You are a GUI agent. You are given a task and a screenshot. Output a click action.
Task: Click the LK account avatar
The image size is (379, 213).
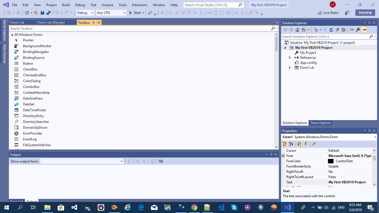tap(332, 4)
